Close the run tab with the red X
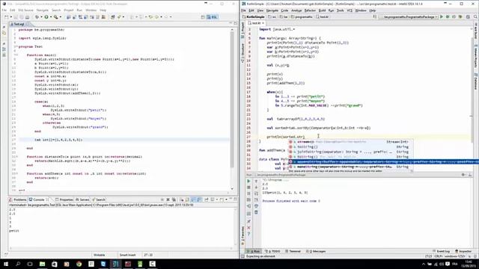Viewport: 479px width, 269px height. [x=248, y=227]
